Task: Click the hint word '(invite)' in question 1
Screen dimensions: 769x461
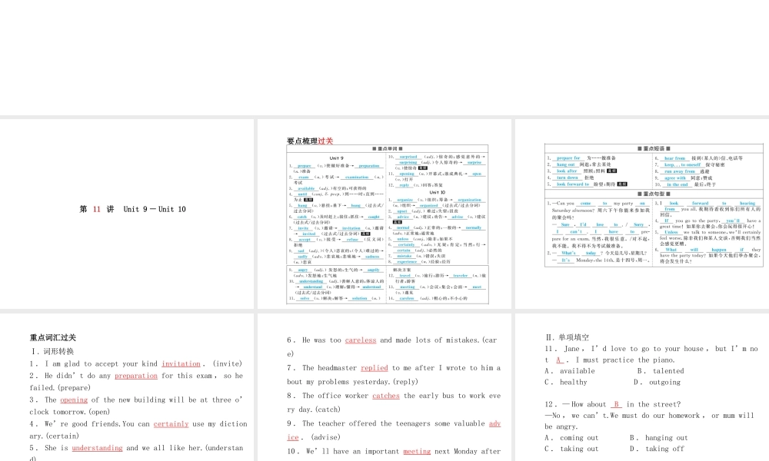Action: pos(227,363)
